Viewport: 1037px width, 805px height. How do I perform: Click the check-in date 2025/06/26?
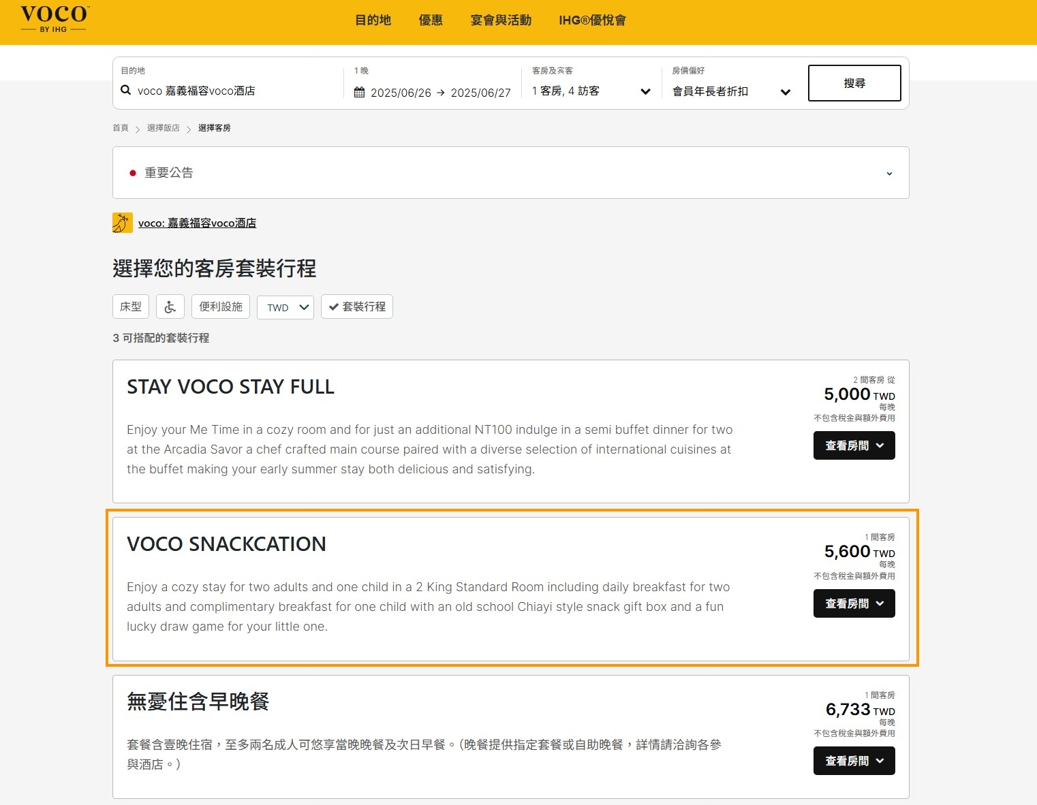click(401, 93)
